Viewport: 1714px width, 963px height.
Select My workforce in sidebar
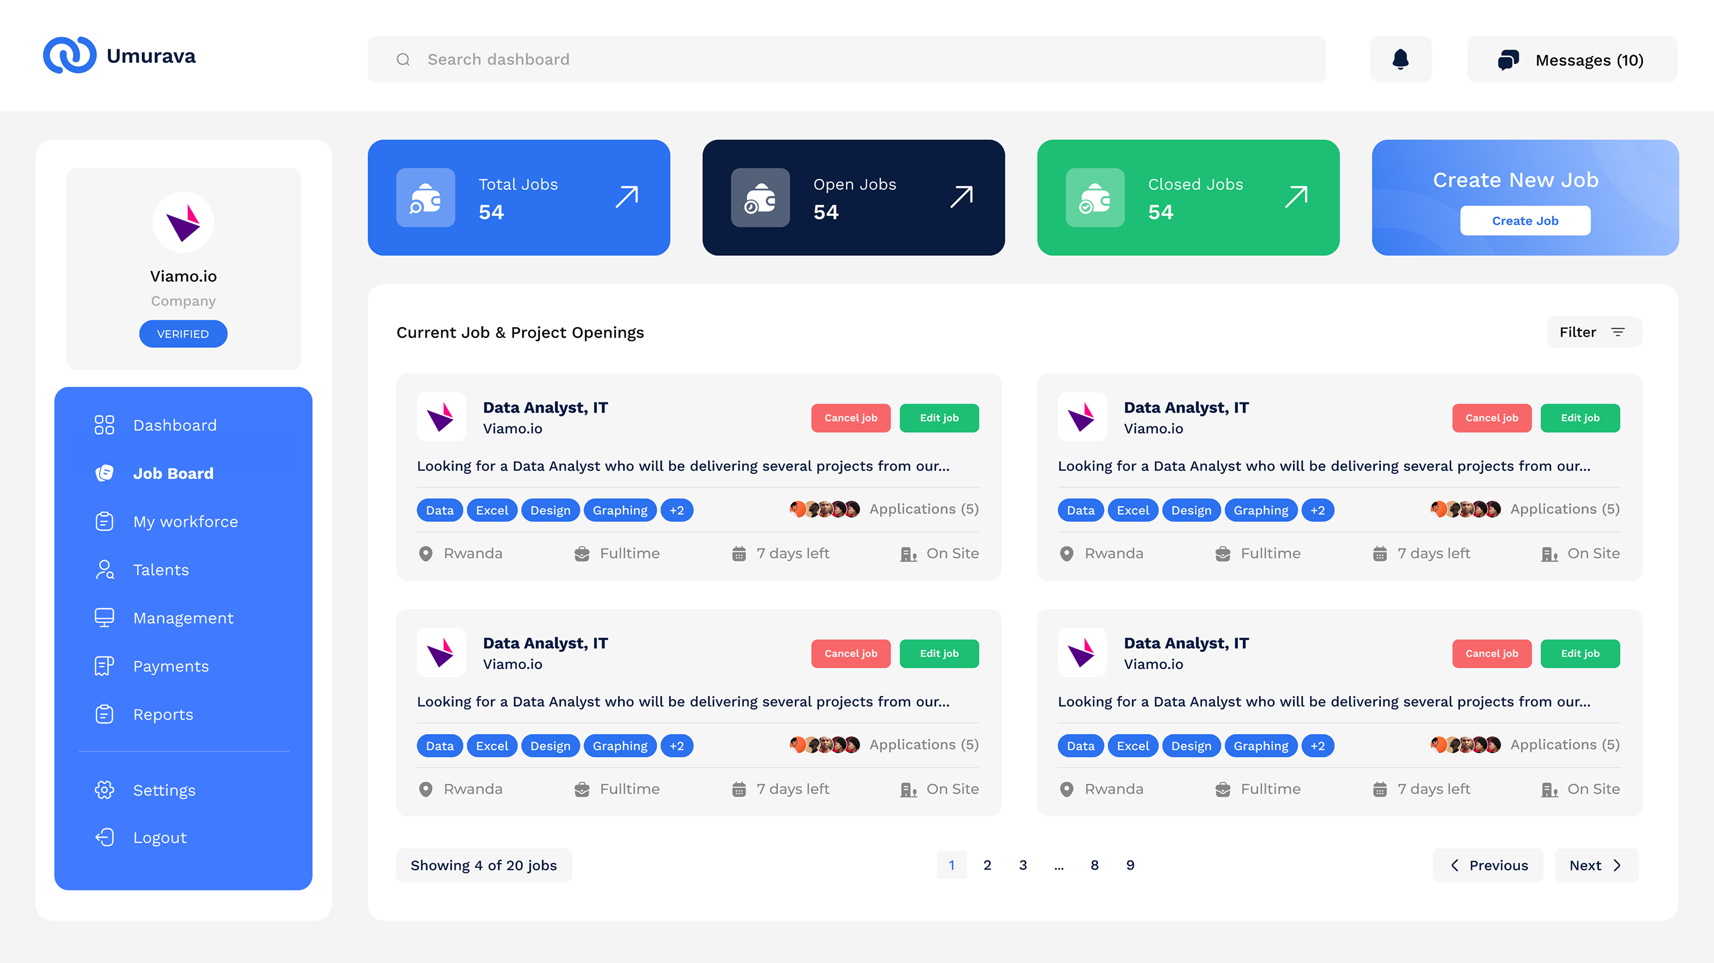pos(185,521)
